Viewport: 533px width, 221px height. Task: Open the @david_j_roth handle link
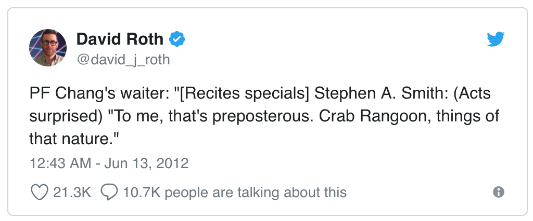pos(123,60)
